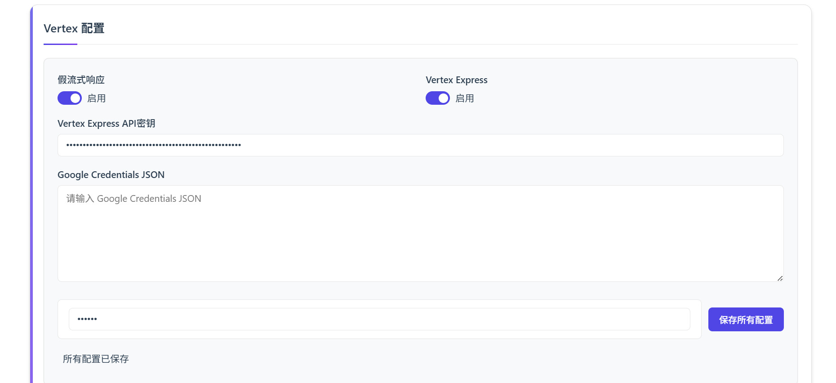Click the 请输入 Google Credentials JSON placeholder

pos(133,199)
